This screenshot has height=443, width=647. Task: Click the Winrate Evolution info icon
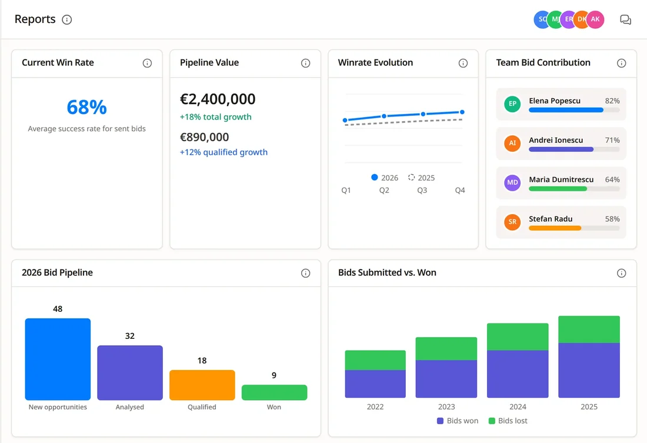463,63
